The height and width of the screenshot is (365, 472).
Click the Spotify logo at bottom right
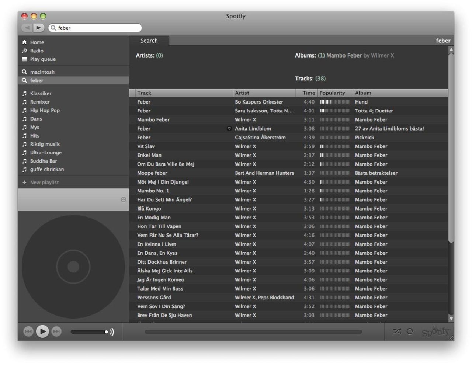pos(436,331)
